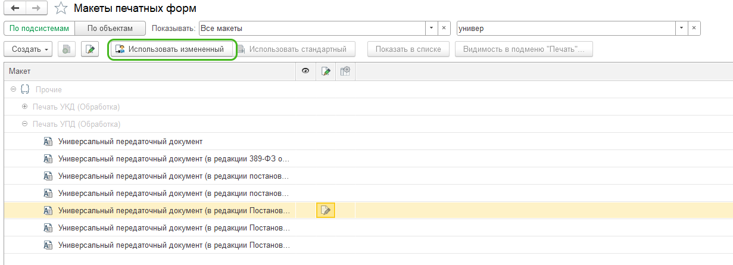Click the modified template column header icon
The height and width of the screenshot is (265, 733).
(x=326, y=71)
